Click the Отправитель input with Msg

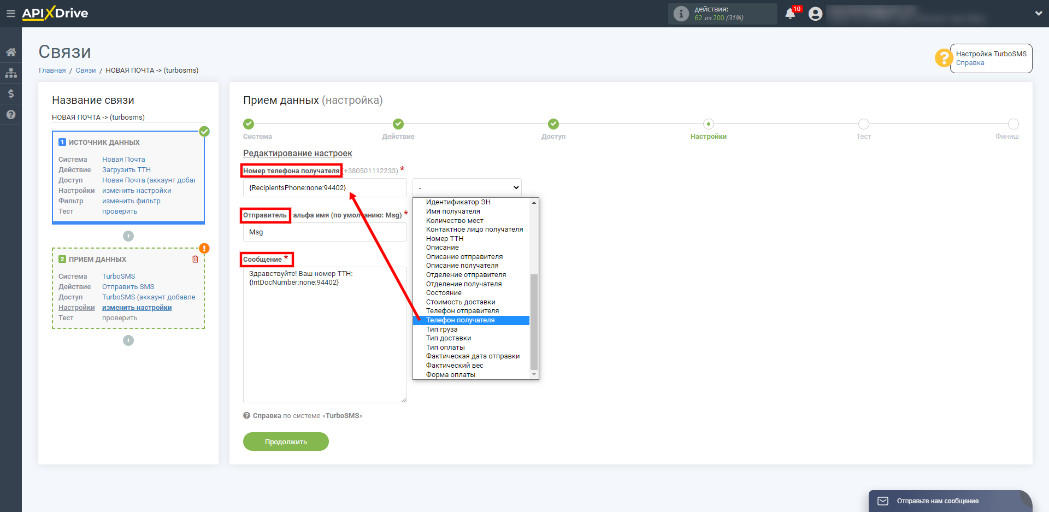tap(325, 232)
